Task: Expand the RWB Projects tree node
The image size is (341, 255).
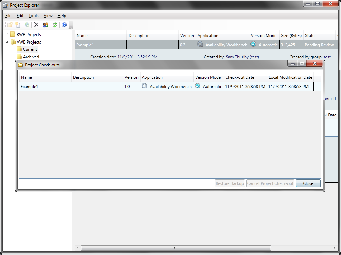Action: tap(7, 34)
